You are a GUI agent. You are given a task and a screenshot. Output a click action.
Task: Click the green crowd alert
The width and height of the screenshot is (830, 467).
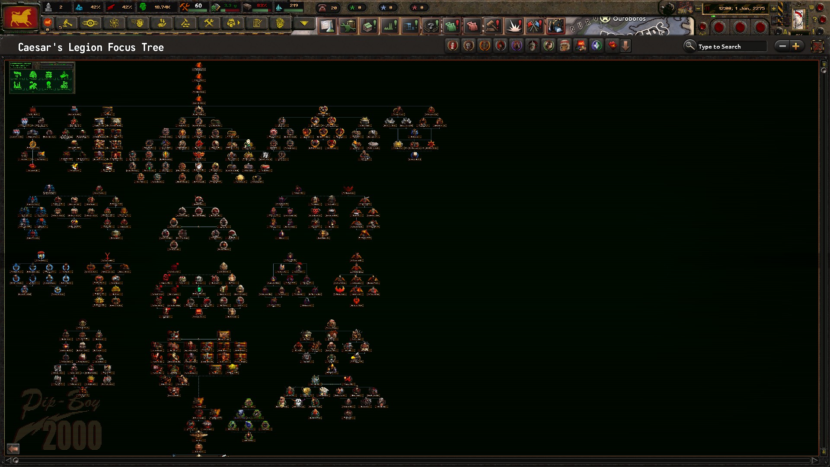click(x=452, y=26)
